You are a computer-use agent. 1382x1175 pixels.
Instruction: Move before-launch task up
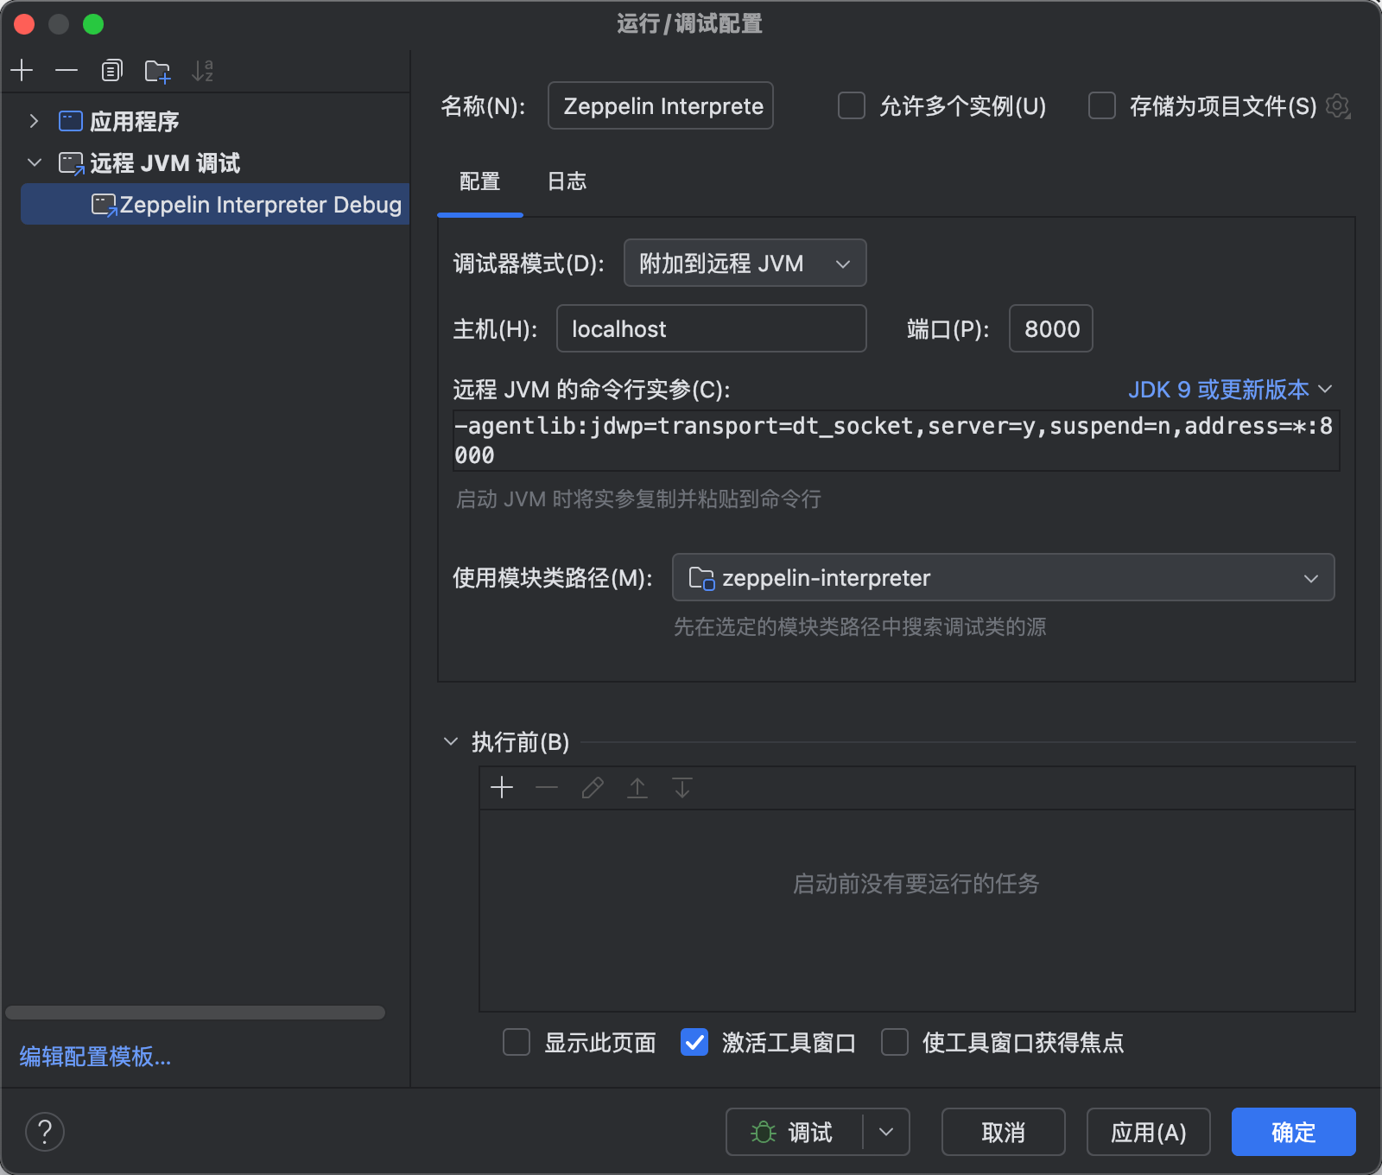tap(637, 787)
